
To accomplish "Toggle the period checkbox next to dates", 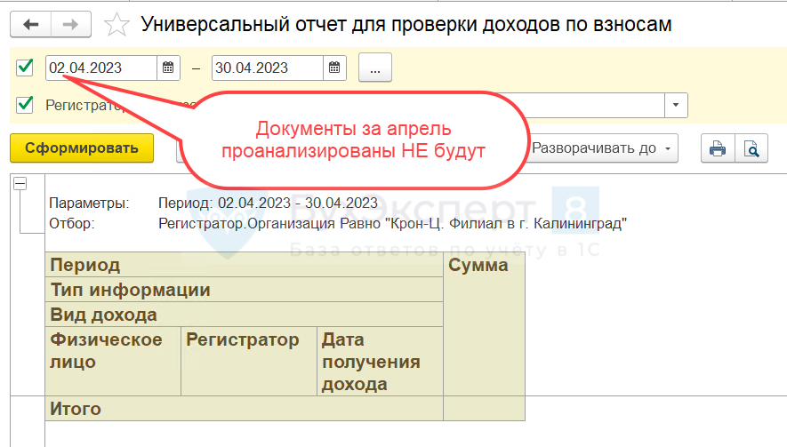I will coord(25,68).
